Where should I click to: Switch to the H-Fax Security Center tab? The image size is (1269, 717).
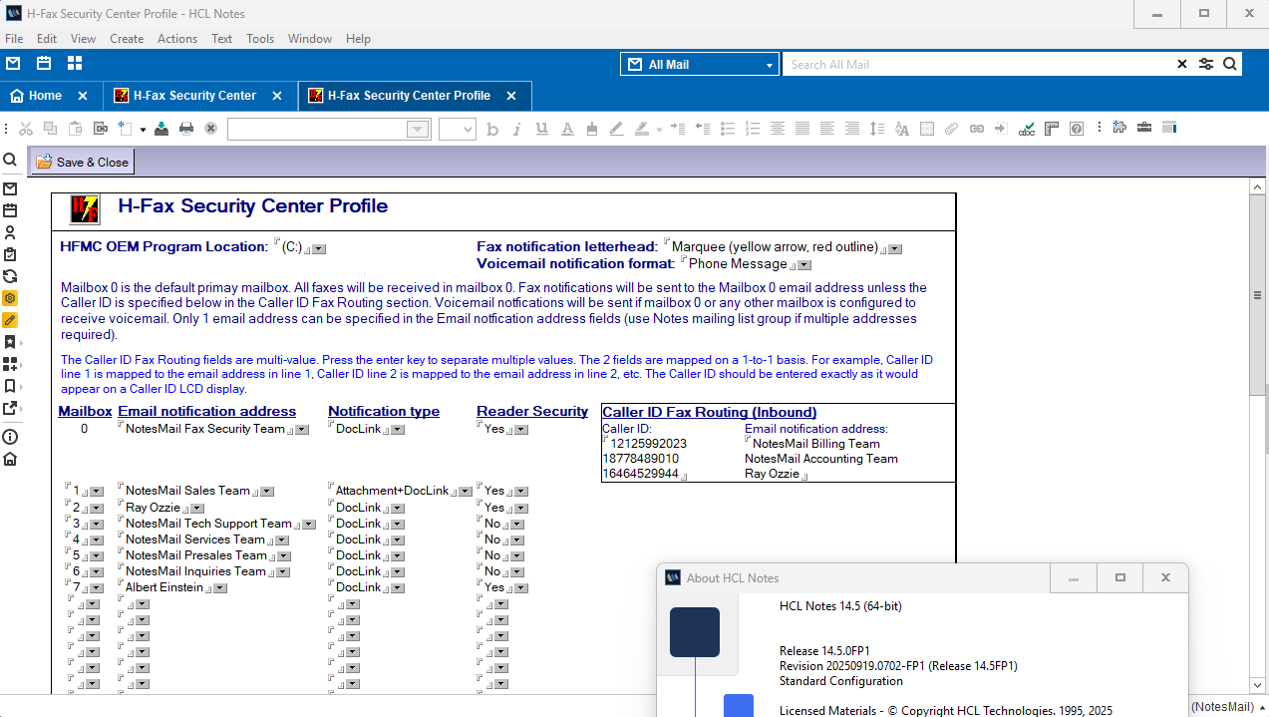194,96
